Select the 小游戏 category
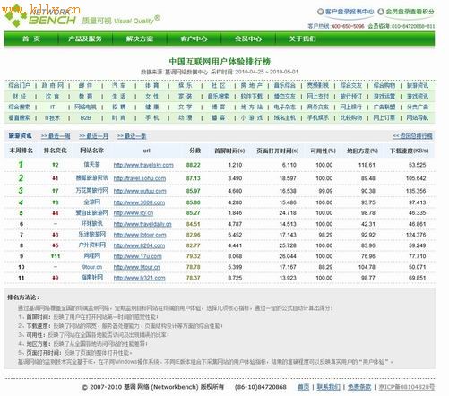The width and height of the screenshot is (449, 396). point(252,118)
